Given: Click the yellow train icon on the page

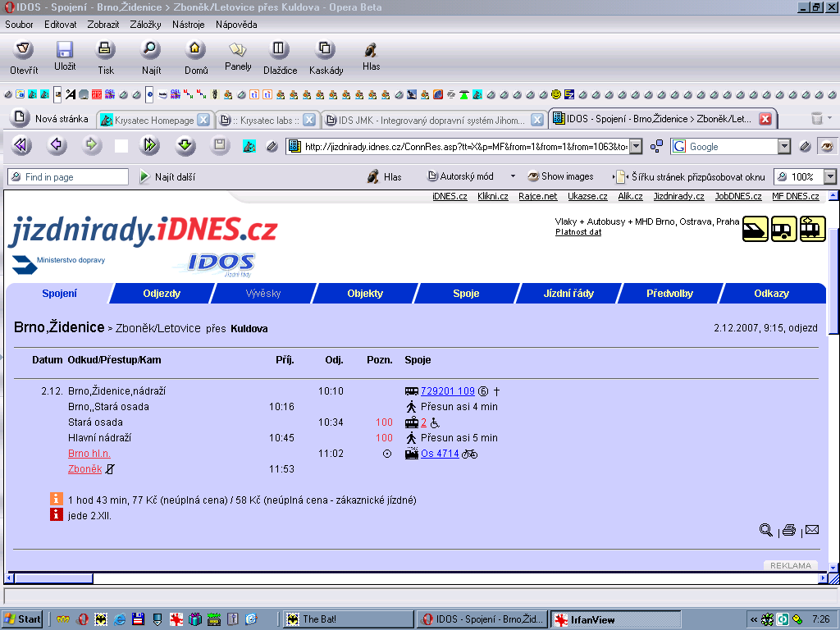Looking at the screenshot, I should pyautogui.click(x=756, y=229).
